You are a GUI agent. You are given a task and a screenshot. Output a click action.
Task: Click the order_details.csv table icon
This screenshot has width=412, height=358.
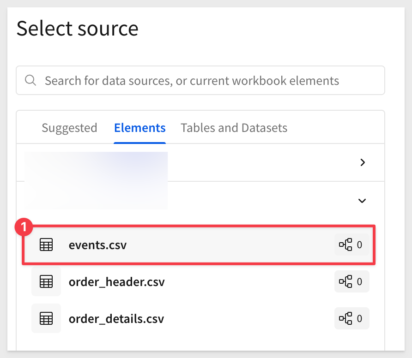tap(46, 318)
